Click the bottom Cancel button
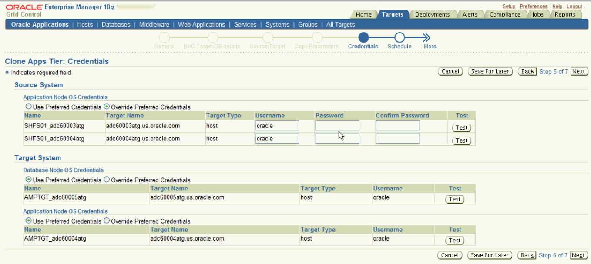 450,255
